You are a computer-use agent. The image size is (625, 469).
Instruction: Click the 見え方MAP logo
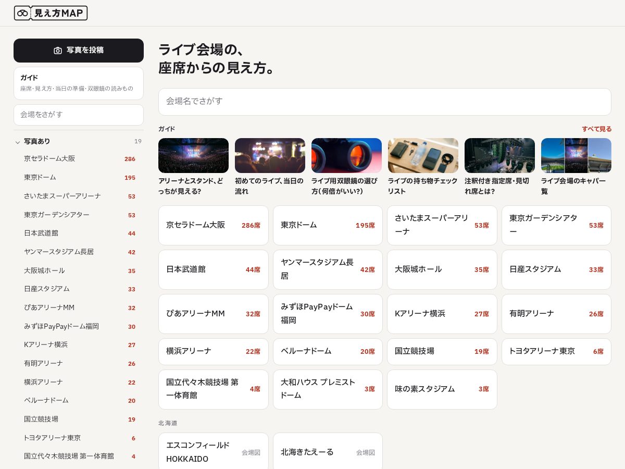(x=51, y=13)
